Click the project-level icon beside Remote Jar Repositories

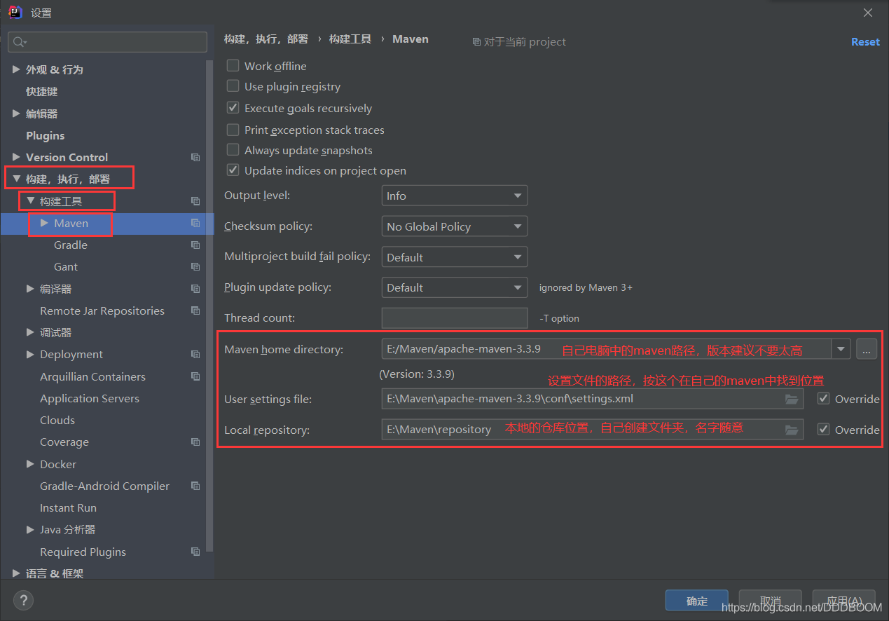[195, 311]
